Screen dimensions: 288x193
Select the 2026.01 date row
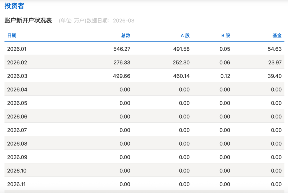click(17, 49)
